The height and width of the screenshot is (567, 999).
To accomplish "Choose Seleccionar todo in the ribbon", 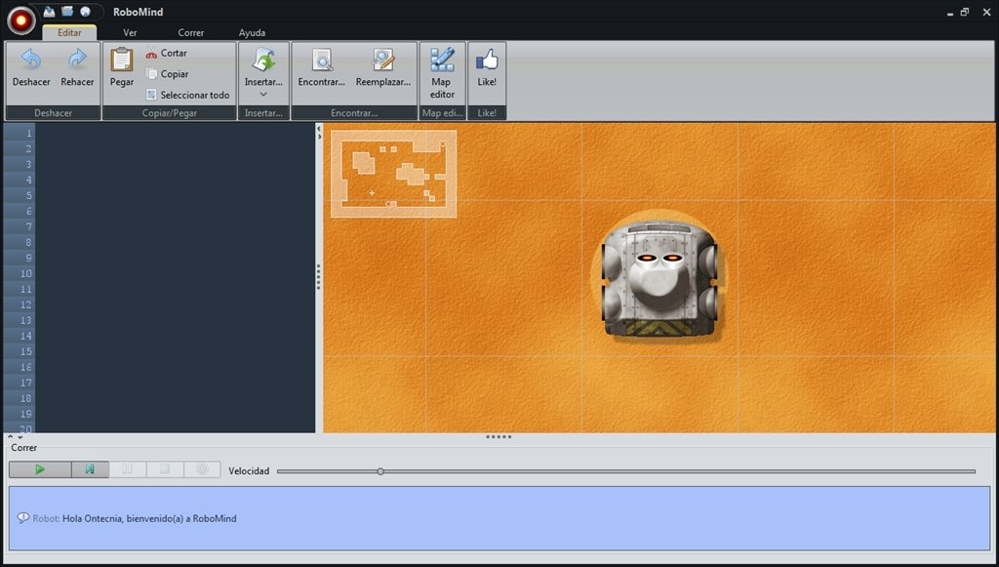I will [187, 95].
